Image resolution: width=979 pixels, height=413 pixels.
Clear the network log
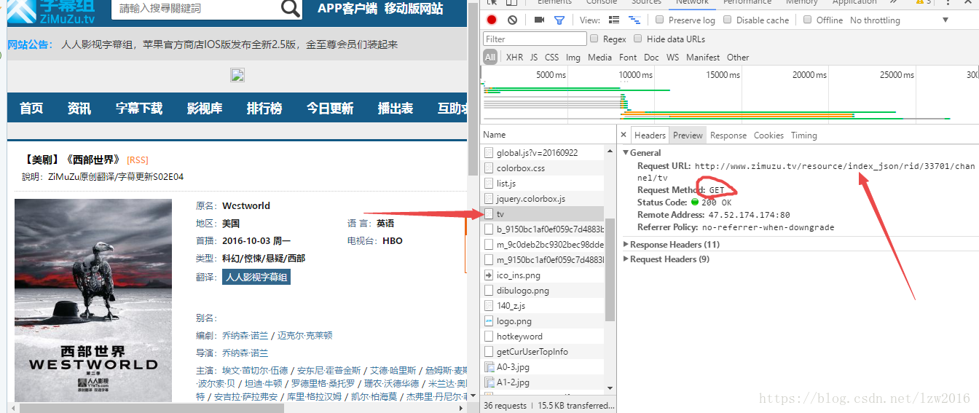(x=513, y=20)
